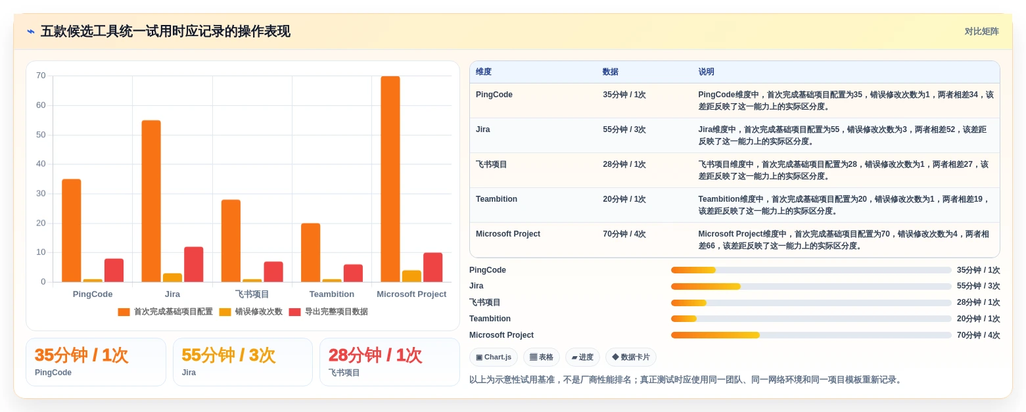Click the PingCode progress bar
This screenshot has height=412, width=1026.
pos(811,270)
